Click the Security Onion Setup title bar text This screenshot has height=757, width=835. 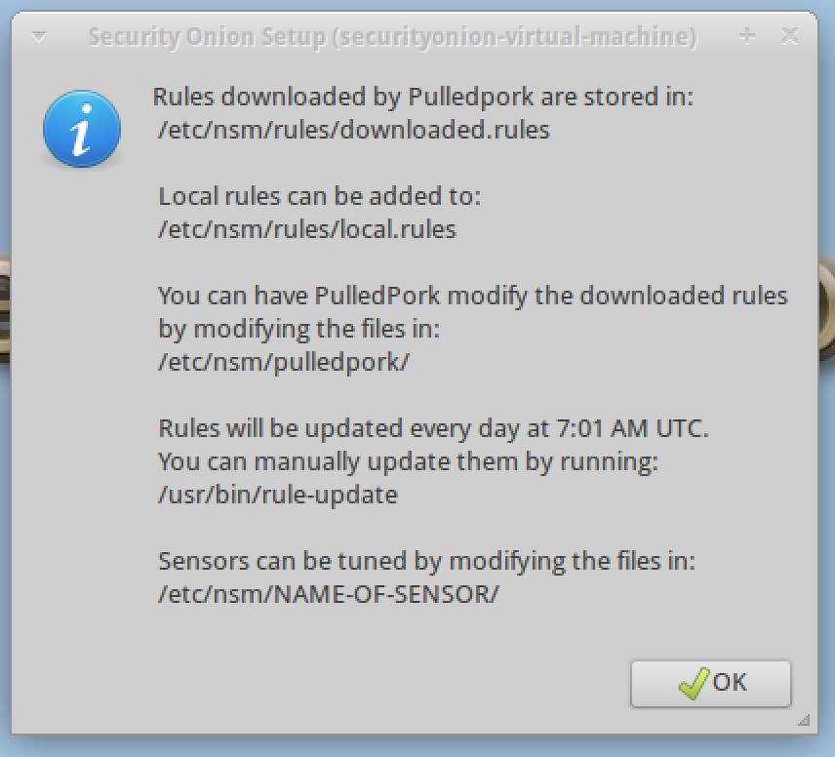tap(392, 37)
